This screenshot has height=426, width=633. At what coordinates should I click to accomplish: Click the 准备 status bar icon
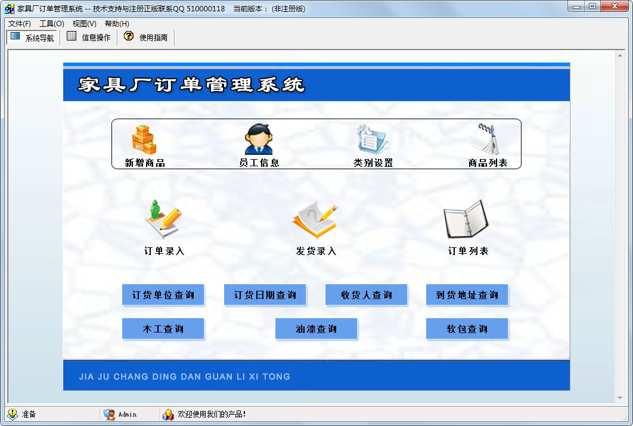pyautogui.click(x=13, y=414)
